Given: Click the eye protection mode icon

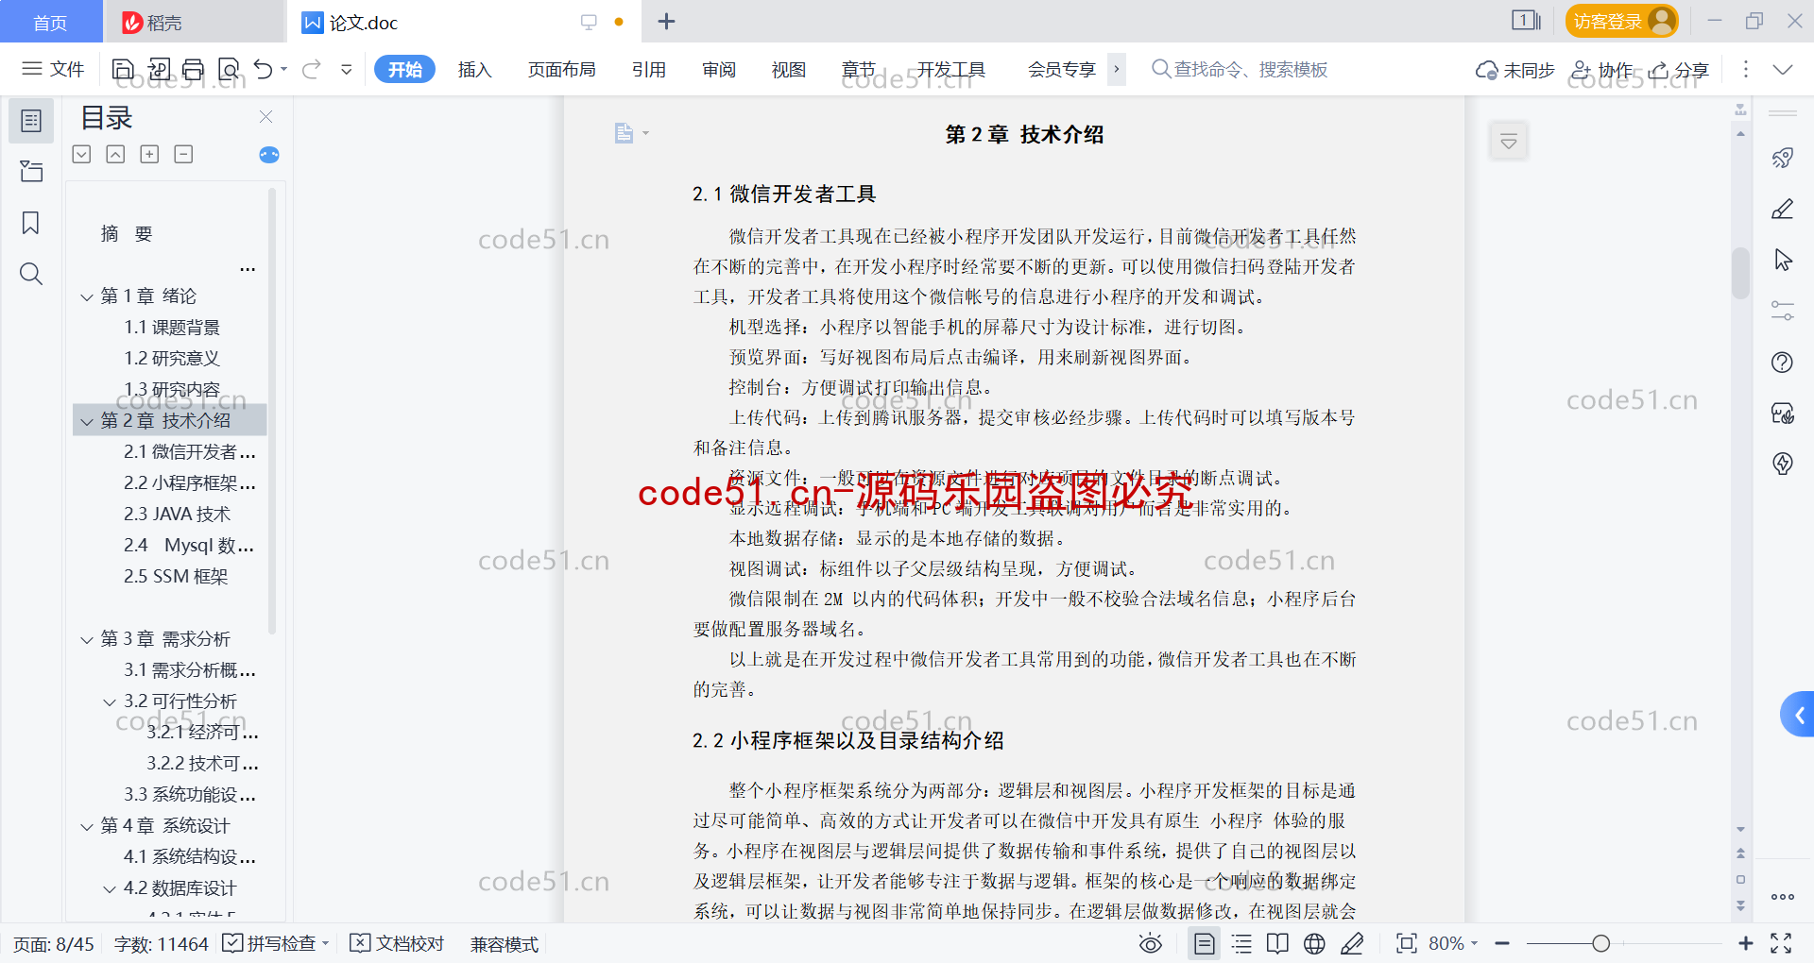Looking at the screenshot, I should tap(1150, 943).
